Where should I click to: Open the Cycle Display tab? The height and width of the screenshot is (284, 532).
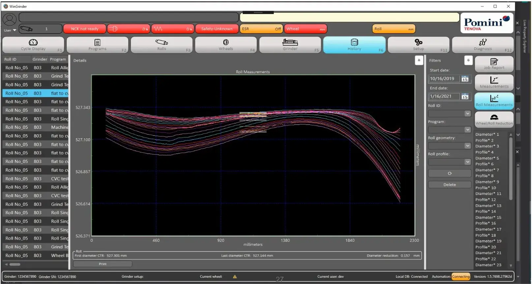tap(33, 45)
